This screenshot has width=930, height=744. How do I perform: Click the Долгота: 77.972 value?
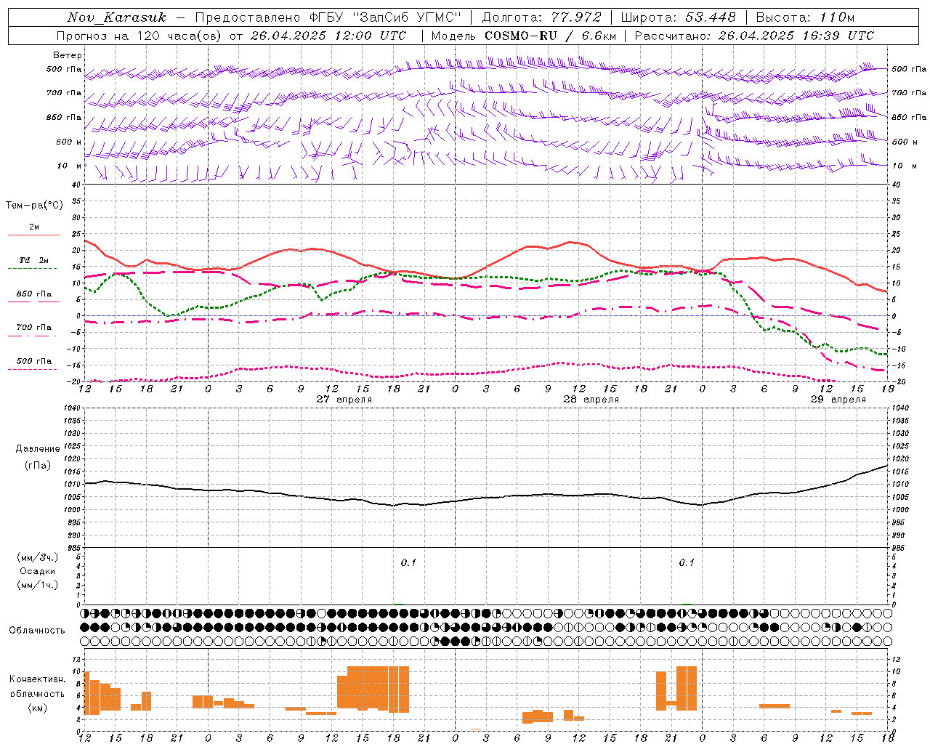click(542, 17)
